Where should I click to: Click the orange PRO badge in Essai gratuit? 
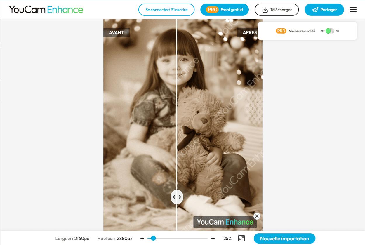point(212,10)
